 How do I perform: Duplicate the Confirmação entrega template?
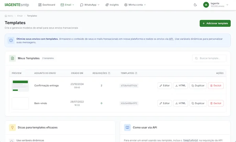click(198, 86)
